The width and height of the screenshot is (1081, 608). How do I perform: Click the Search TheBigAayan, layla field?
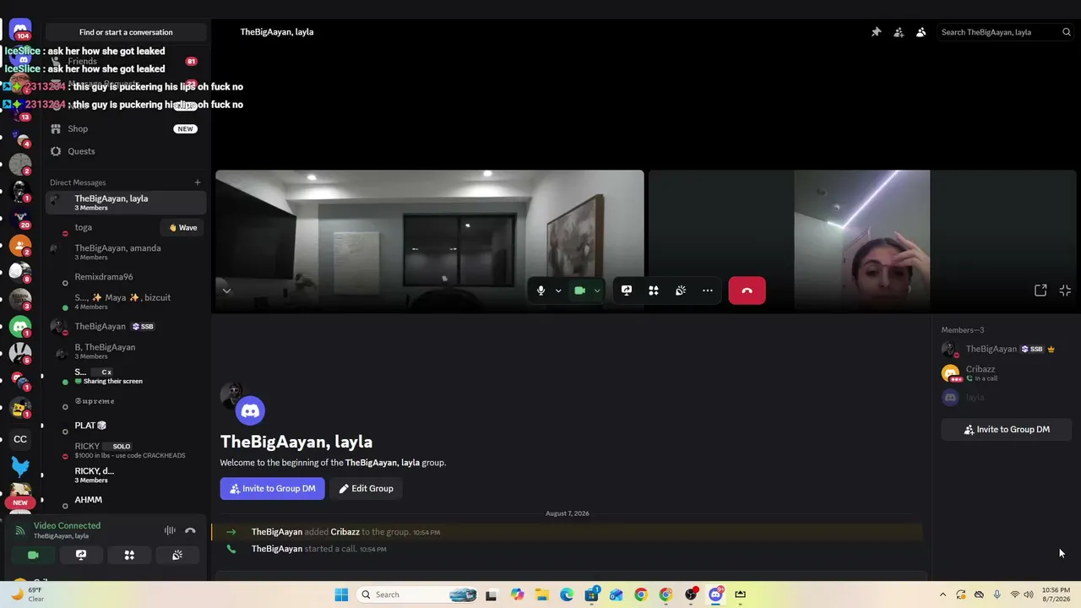click(1005, 32)
